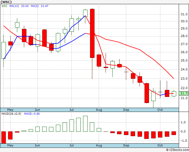The width and height of the screenshot is (189, 152).
Task: Click Jul on the price chart timeline
Action: pos(71,110)
